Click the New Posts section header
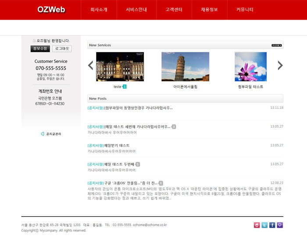This screenshot has width=307, height=239. (x=185, y=99)
